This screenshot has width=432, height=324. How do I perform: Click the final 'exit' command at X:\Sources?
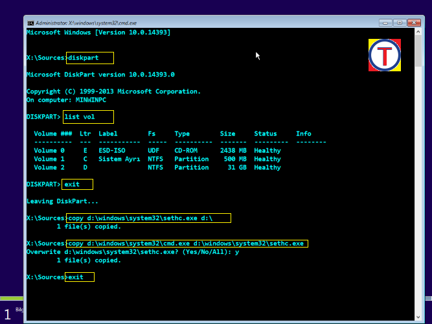(x=76, y=277)
